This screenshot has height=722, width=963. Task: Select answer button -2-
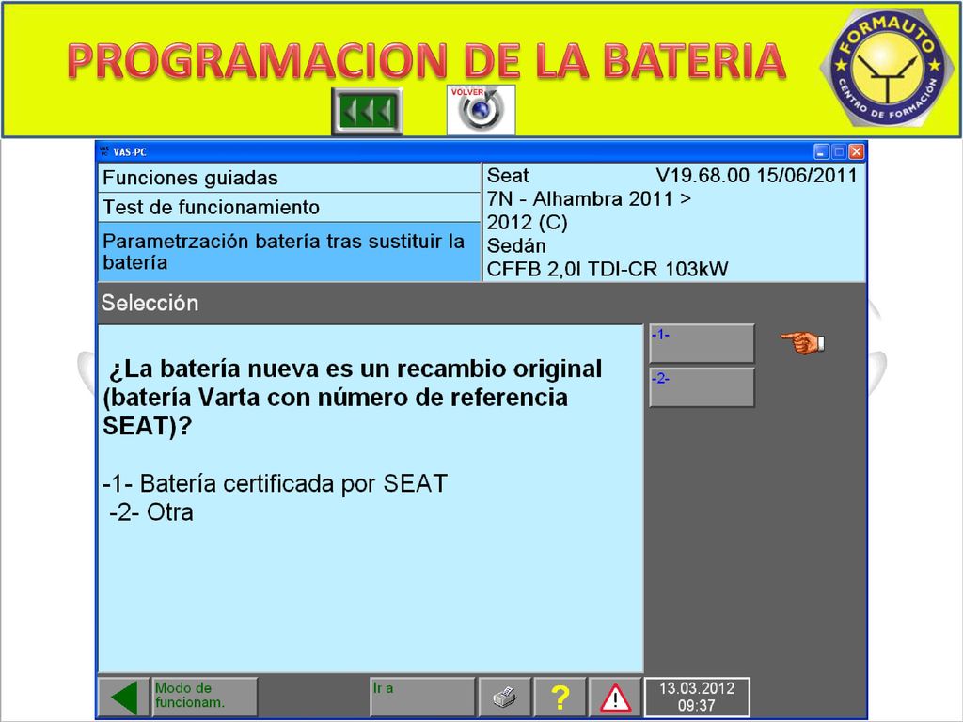[702, 386]
